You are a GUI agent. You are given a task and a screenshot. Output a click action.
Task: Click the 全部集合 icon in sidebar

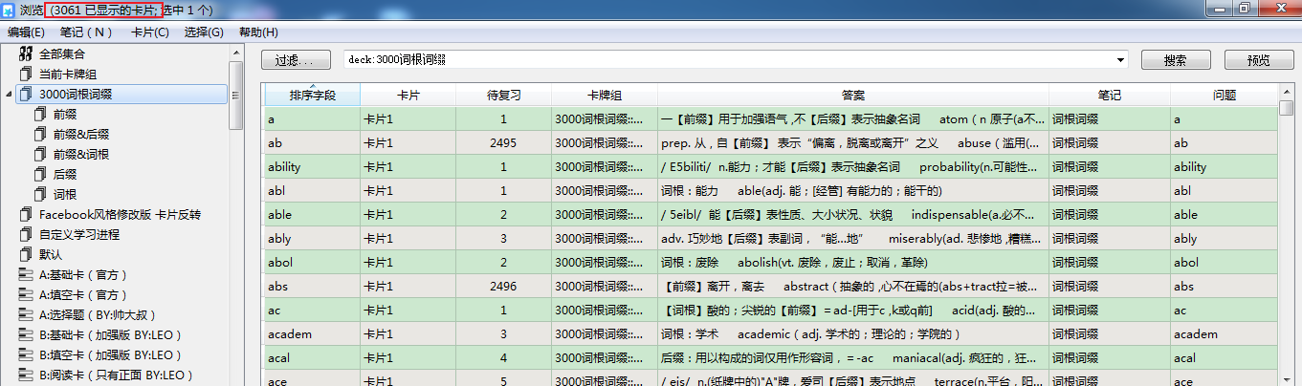coord(26,54)
